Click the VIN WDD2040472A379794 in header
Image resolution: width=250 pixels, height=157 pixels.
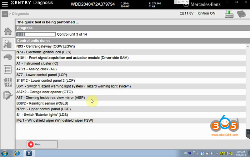pos(92,4)
